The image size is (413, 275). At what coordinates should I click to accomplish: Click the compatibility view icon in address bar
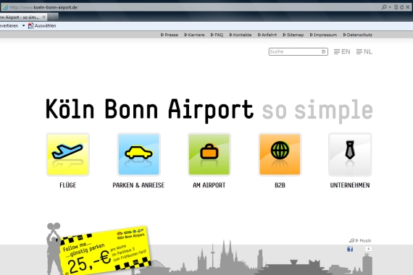coord(396,7)
